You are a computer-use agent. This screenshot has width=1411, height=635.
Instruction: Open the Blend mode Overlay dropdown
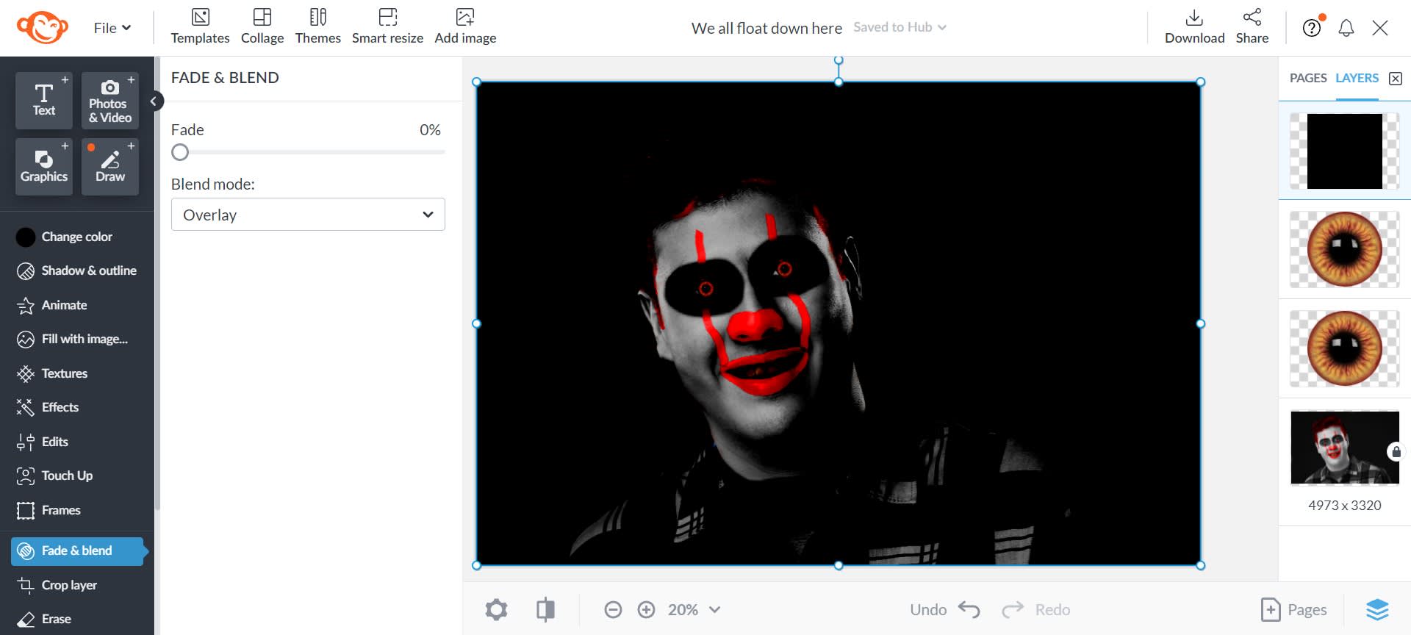coord(308,215)
